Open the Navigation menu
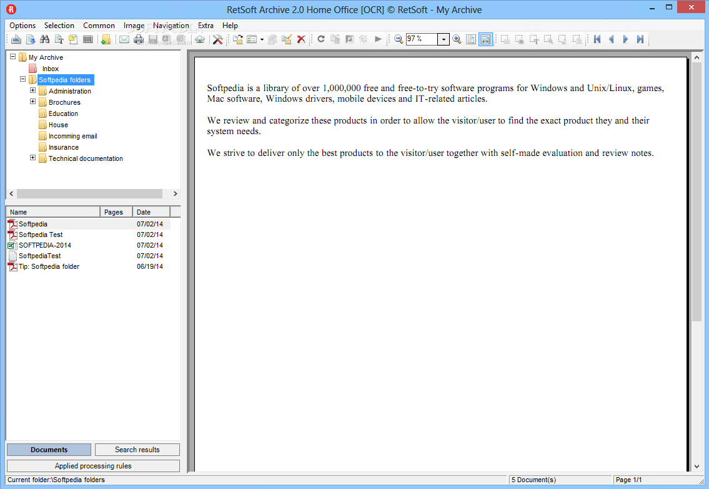Image resolution: width=709 pixels, height=489 pixels. (171, 26)
